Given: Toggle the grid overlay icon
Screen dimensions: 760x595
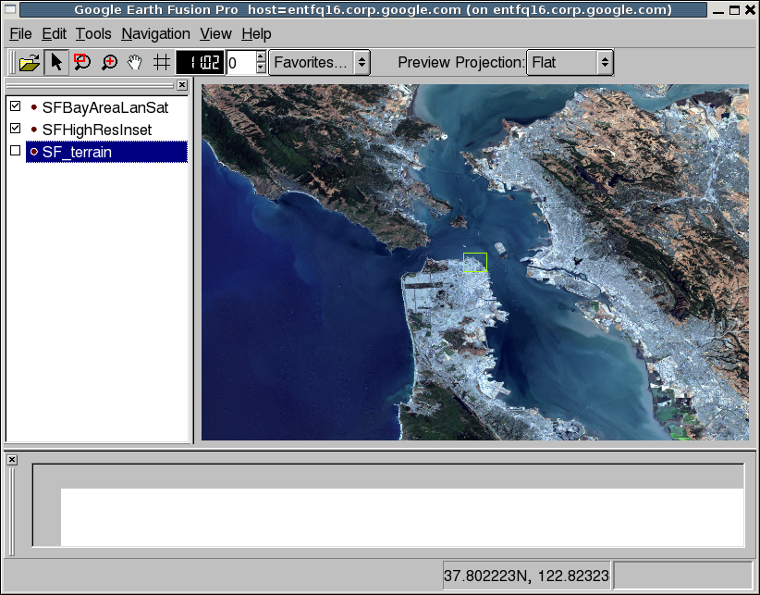Looking at the screenshot, I should click(x=161, y=63).
